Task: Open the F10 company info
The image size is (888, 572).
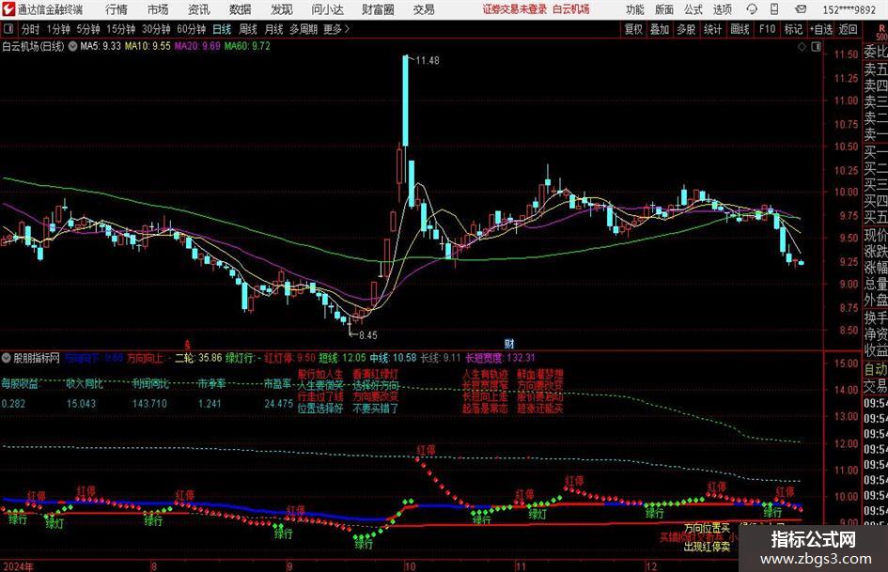Action: (x=768, y=29)
